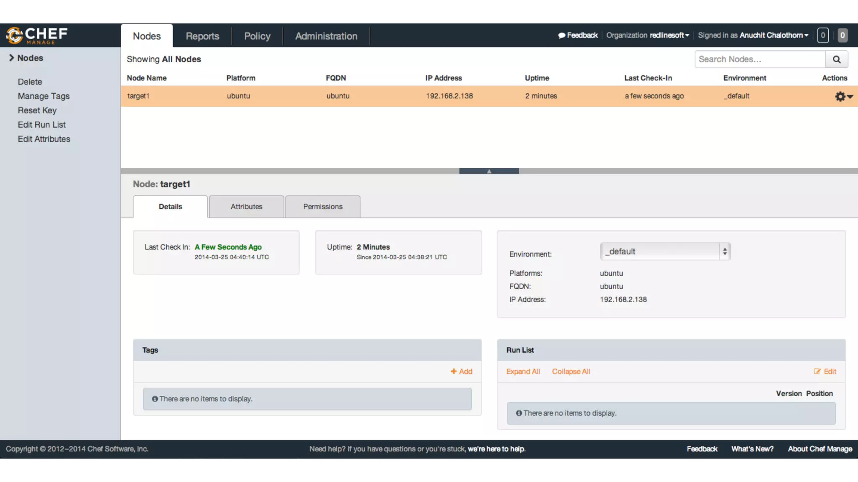
Task: Switch to the Attributes tab
Action: coord(246,207)
